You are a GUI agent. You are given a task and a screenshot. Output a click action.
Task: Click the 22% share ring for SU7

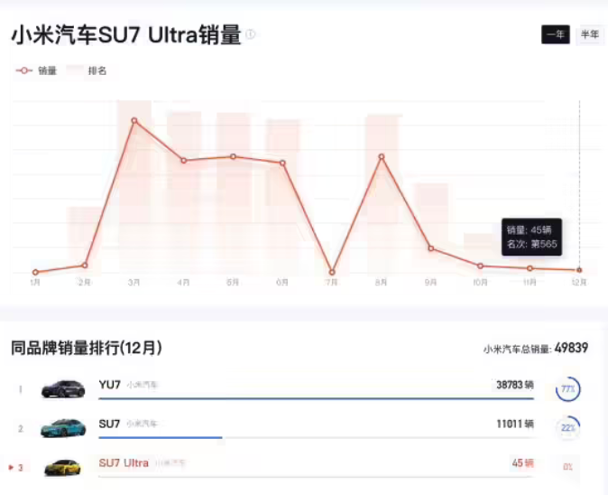coord(567,427)
